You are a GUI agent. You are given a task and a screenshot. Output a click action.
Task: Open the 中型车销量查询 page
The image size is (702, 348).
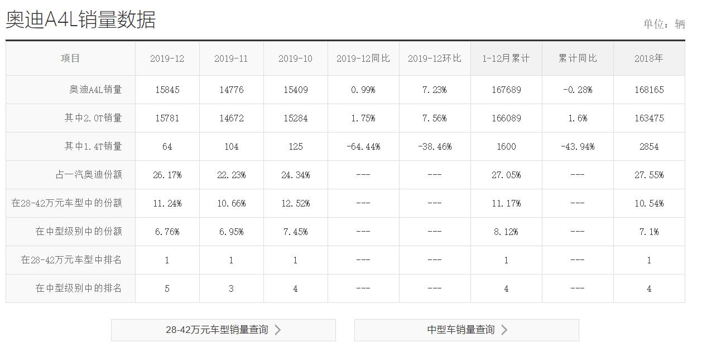[467, 330]
